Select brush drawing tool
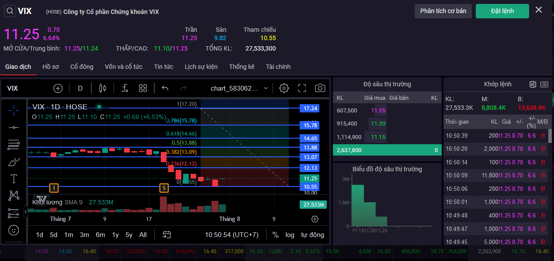The height and width of the screenshot is (261, 554). click(x=14, y=162)
